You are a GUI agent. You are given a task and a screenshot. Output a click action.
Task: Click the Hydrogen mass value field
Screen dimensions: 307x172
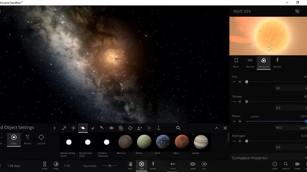pos(290,147)
